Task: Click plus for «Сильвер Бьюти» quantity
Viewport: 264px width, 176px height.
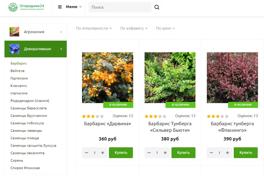Action: pyautogui.click(x=165, y=153)
